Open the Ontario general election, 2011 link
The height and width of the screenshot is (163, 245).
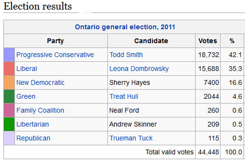point(125,27)
